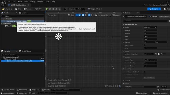Click the palette search field containing stack
Screen dimensions: 170x95
(x=24, y=16)
